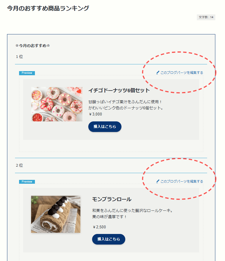Image resolution: width=225 pixels, height=261 pixels.
Task: Click the ¥3,000 price text
Action: (95, 114)
